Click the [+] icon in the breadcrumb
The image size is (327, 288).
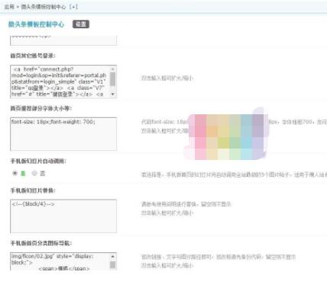tap(73, 7)
